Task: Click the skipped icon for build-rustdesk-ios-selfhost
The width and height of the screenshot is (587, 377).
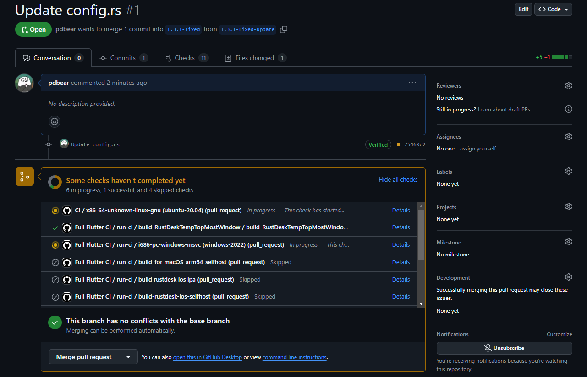Action: click(55, 297)
